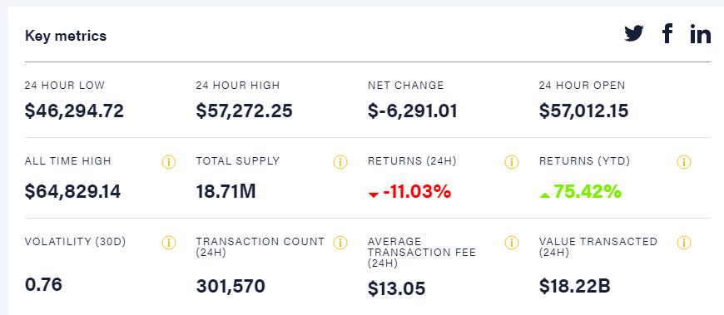Open the Transaction Count (24H) info icon
The height and width of the screenshot is (315, 724).
click(x=340, y=243)
